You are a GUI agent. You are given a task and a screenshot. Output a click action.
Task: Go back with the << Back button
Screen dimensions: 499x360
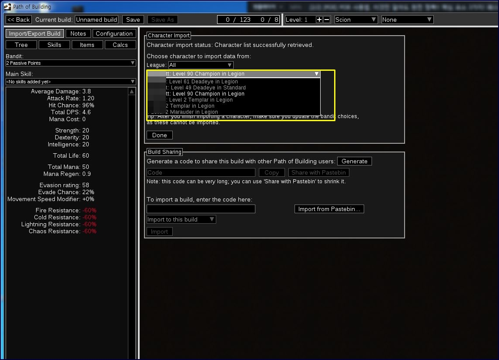coord(18,20)
